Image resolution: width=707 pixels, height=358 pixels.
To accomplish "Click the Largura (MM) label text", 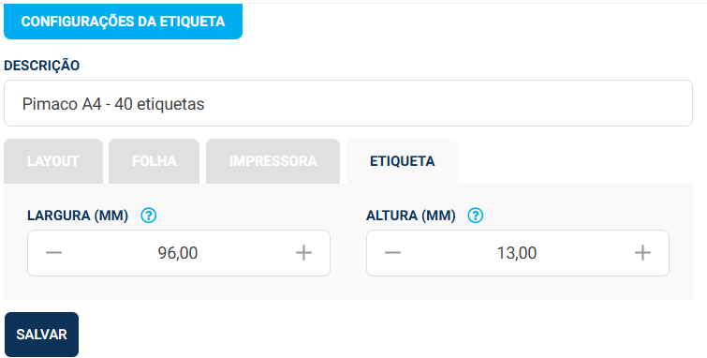I will (78, 216).
